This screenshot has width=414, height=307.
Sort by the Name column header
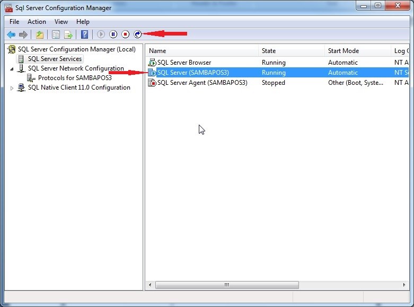tap(202, 51)
